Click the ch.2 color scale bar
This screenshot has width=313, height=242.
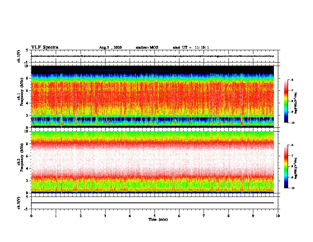pyautogui.click(x=286, y=166)
